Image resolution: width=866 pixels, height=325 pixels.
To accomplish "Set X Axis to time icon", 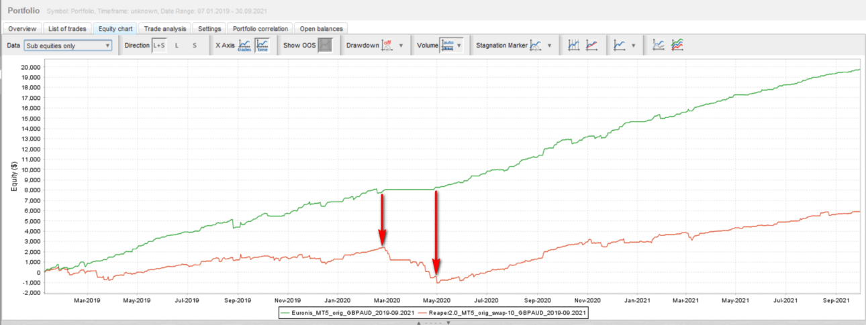I will pos(262,46).
